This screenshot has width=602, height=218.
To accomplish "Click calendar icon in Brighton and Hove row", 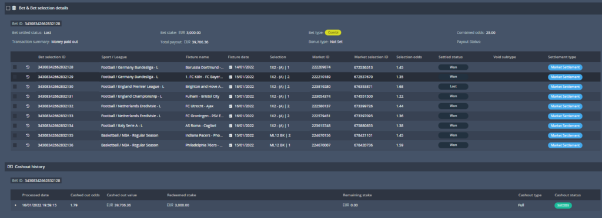I will tap(230, 86).
